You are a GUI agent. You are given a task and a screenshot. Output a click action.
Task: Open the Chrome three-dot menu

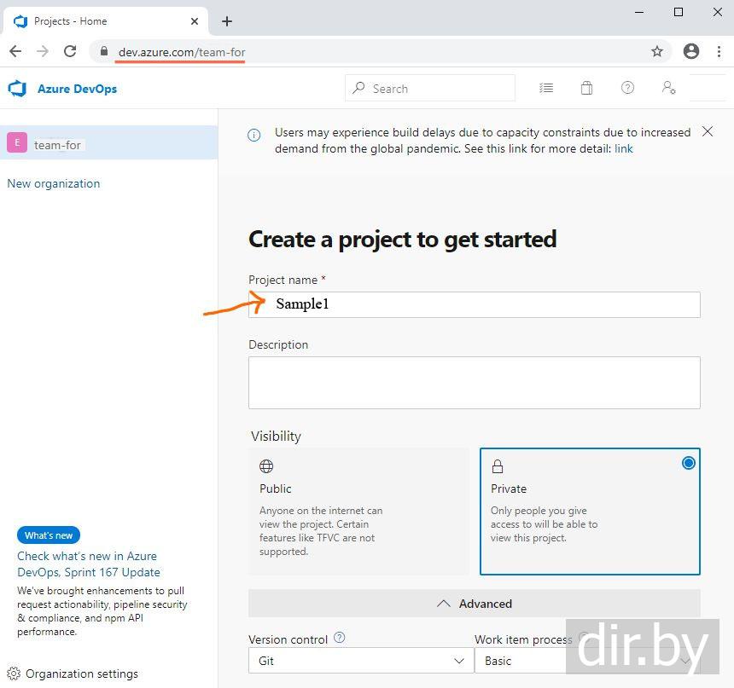[x=719, y=51]
